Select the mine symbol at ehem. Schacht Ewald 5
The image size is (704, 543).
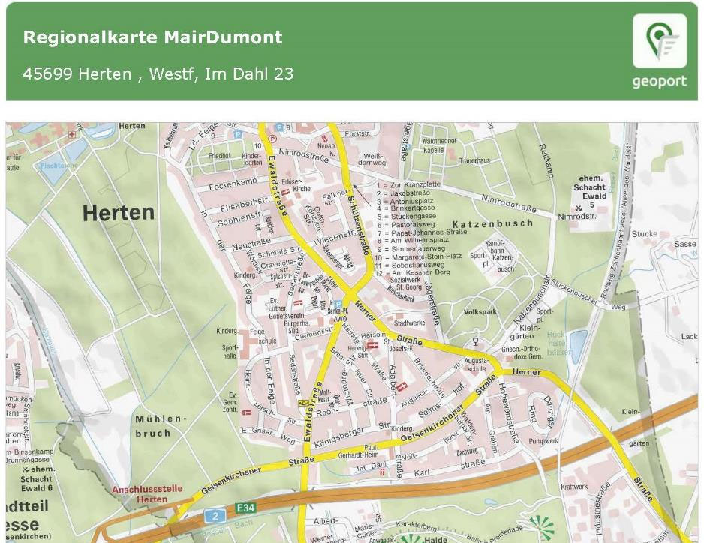pyautogui.click(x=579, y=207)
